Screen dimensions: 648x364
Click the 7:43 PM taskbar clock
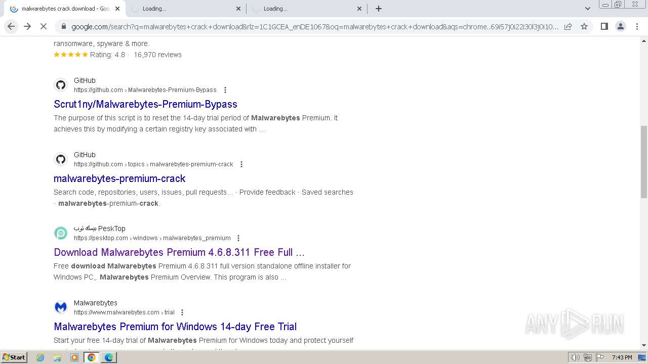point(622,357)
